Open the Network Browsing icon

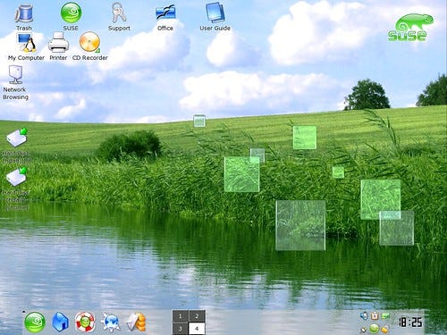[x=15, y=75]
